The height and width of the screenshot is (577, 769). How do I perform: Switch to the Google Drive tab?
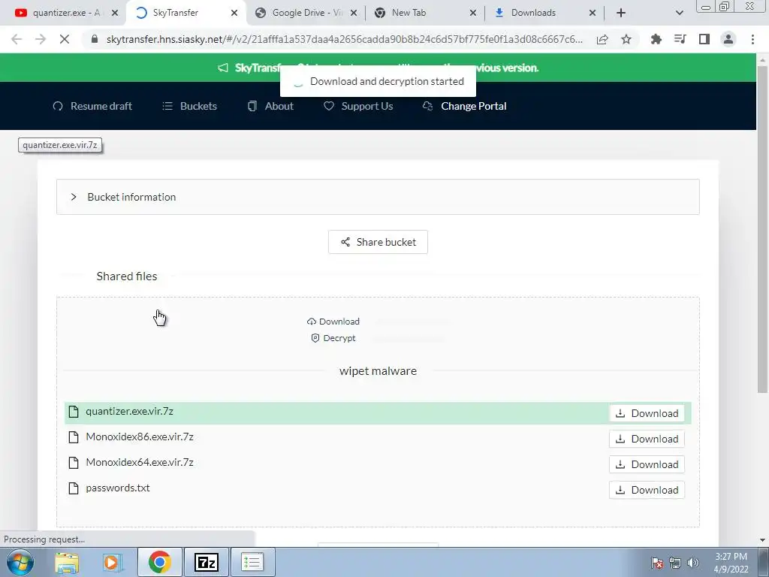click(307, 13)
